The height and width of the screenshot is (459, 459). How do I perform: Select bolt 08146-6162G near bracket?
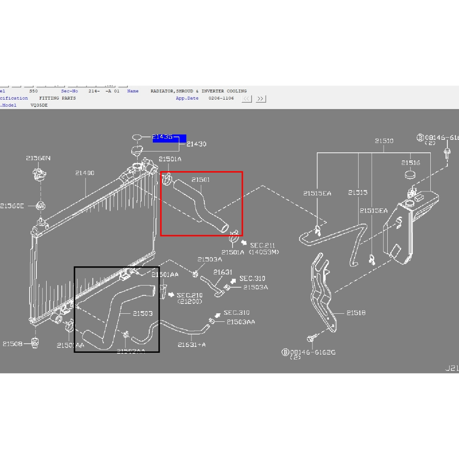[312, 352]
